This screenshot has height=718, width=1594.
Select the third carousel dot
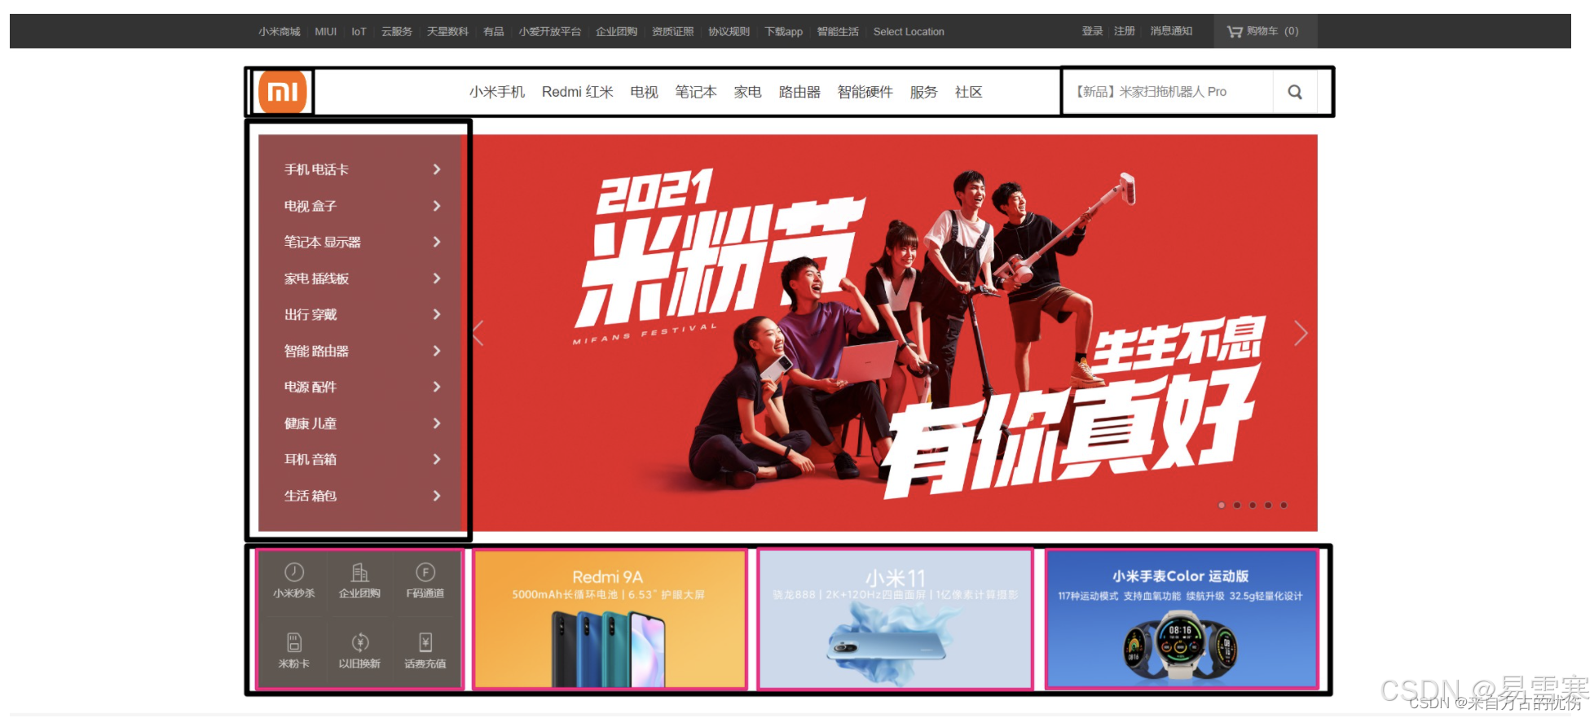(1253, 506)
